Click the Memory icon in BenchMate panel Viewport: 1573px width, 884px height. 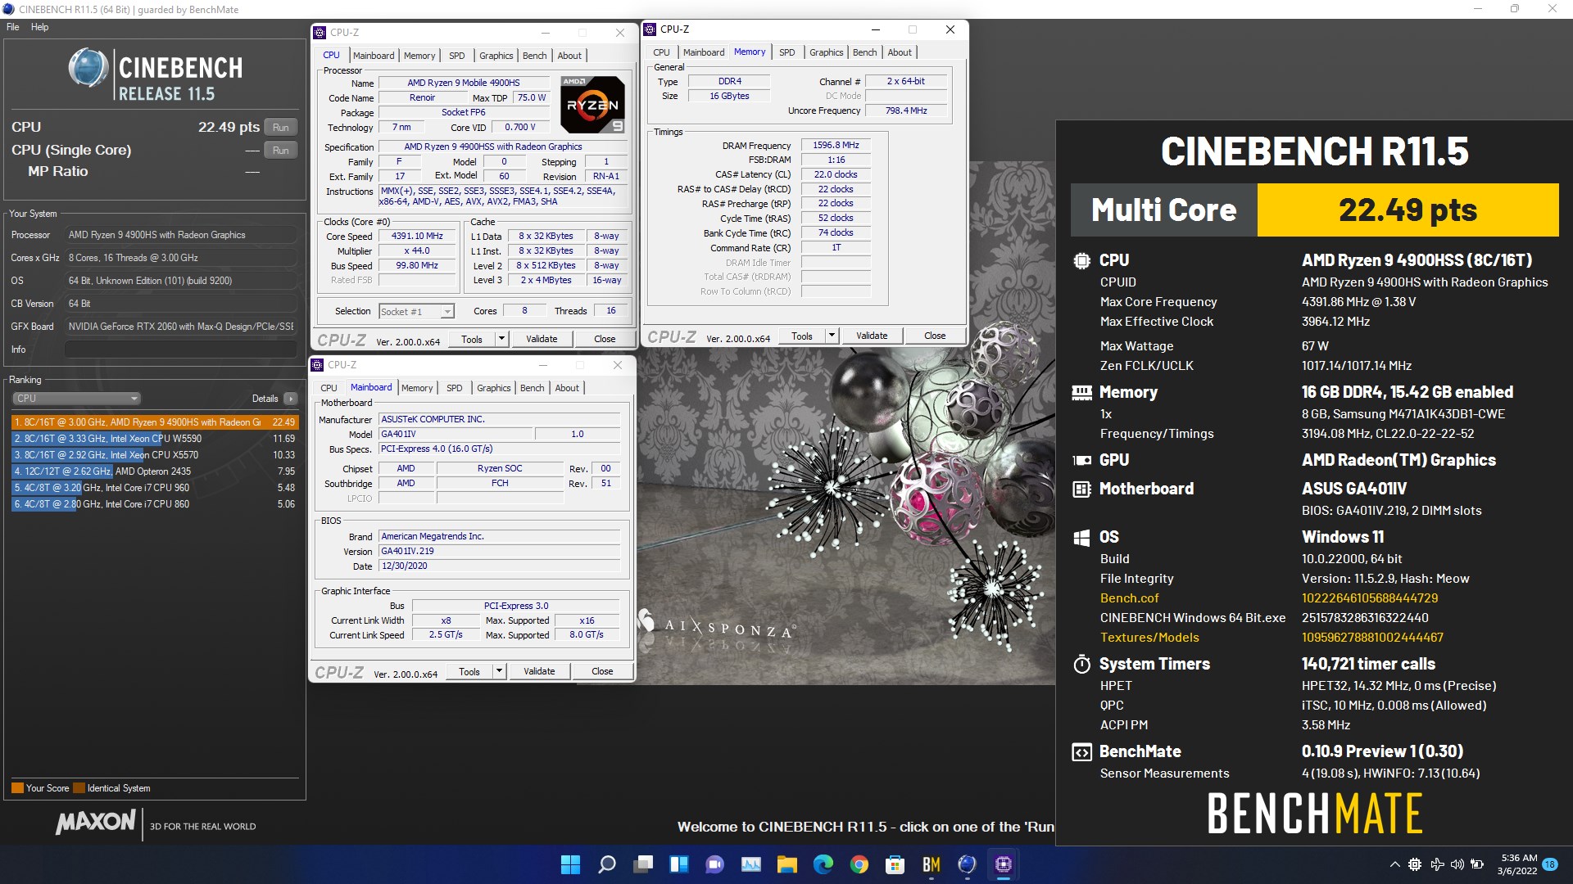(1081, 393)
